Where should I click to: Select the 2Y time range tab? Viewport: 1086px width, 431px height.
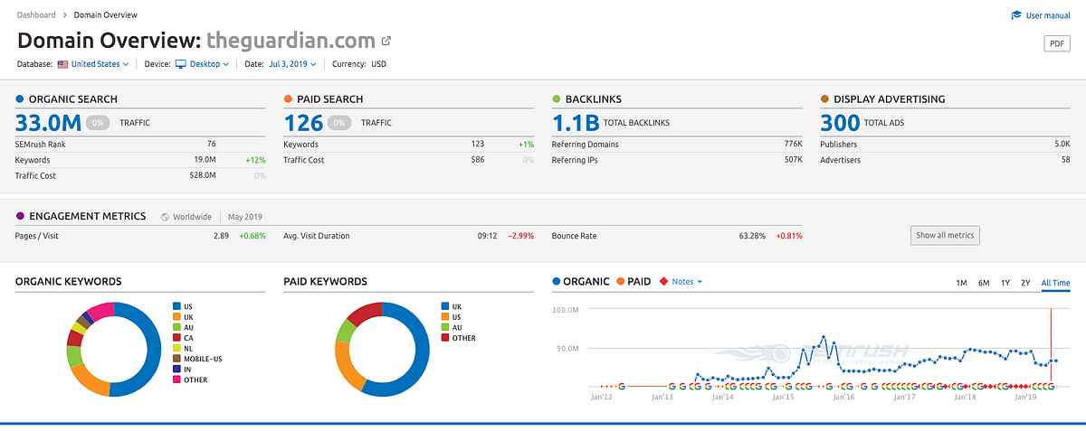(1025, 283)
